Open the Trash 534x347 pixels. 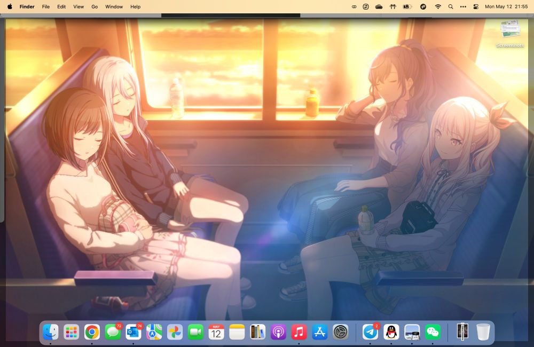[x=483, y=332]
